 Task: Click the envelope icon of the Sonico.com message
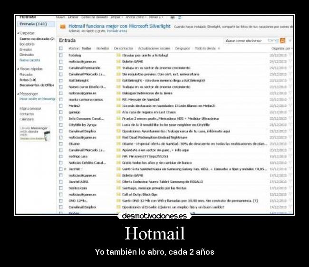tap(118, 188)
